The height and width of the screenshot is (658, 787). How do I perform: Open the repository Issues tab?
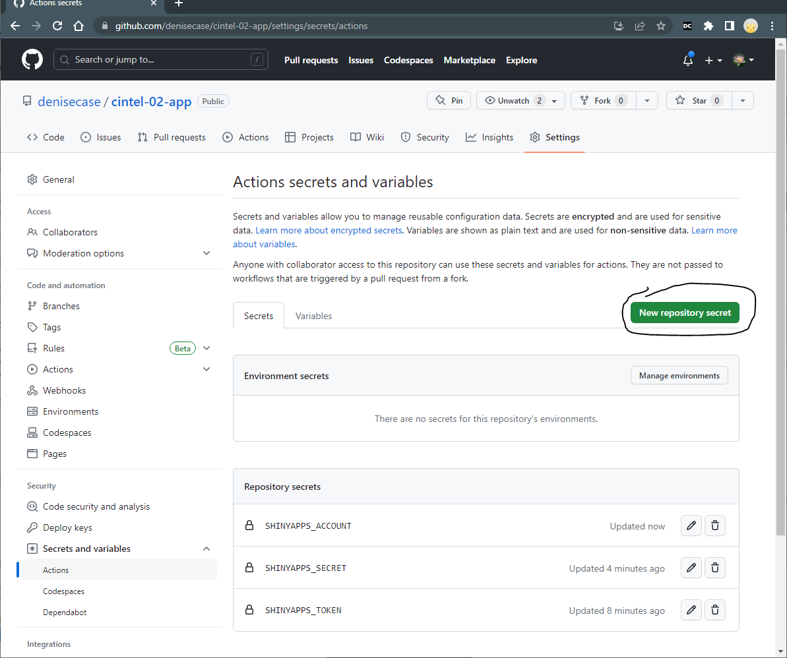coord(101,137)
